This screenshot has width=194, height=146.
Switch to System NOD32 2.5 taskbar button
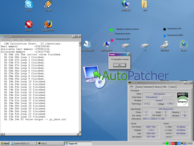(x=23, y=143)
